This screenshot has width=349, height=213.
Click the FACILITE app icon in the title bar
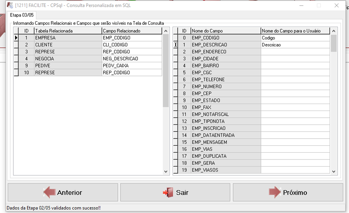(x=10, y=6)
